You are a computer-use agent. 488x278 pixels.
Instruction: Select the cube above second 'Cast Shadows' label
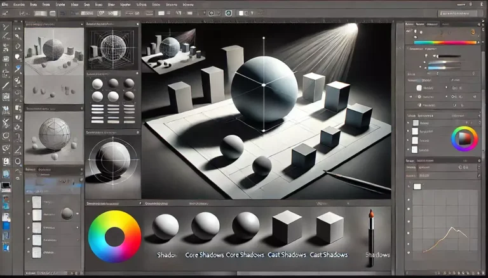330,227
